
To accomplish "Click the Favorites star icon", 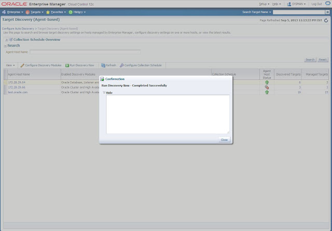I will 48,12.
